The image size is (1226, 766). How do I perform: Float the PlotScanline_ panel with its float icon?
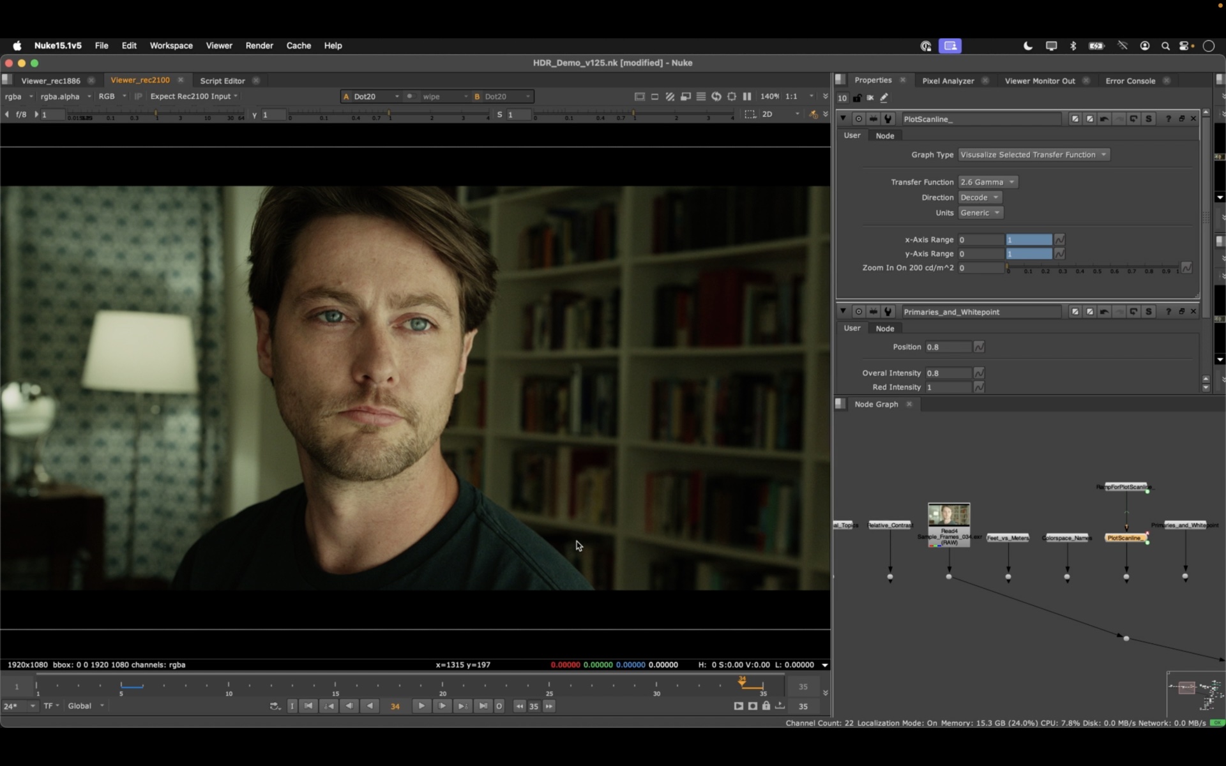point(1182,119)
